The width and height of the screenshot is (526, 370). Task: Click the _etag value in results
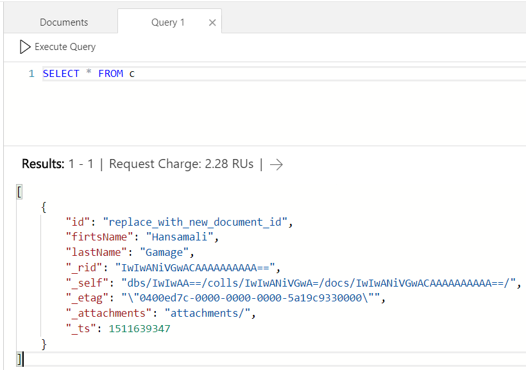[251, 298]
